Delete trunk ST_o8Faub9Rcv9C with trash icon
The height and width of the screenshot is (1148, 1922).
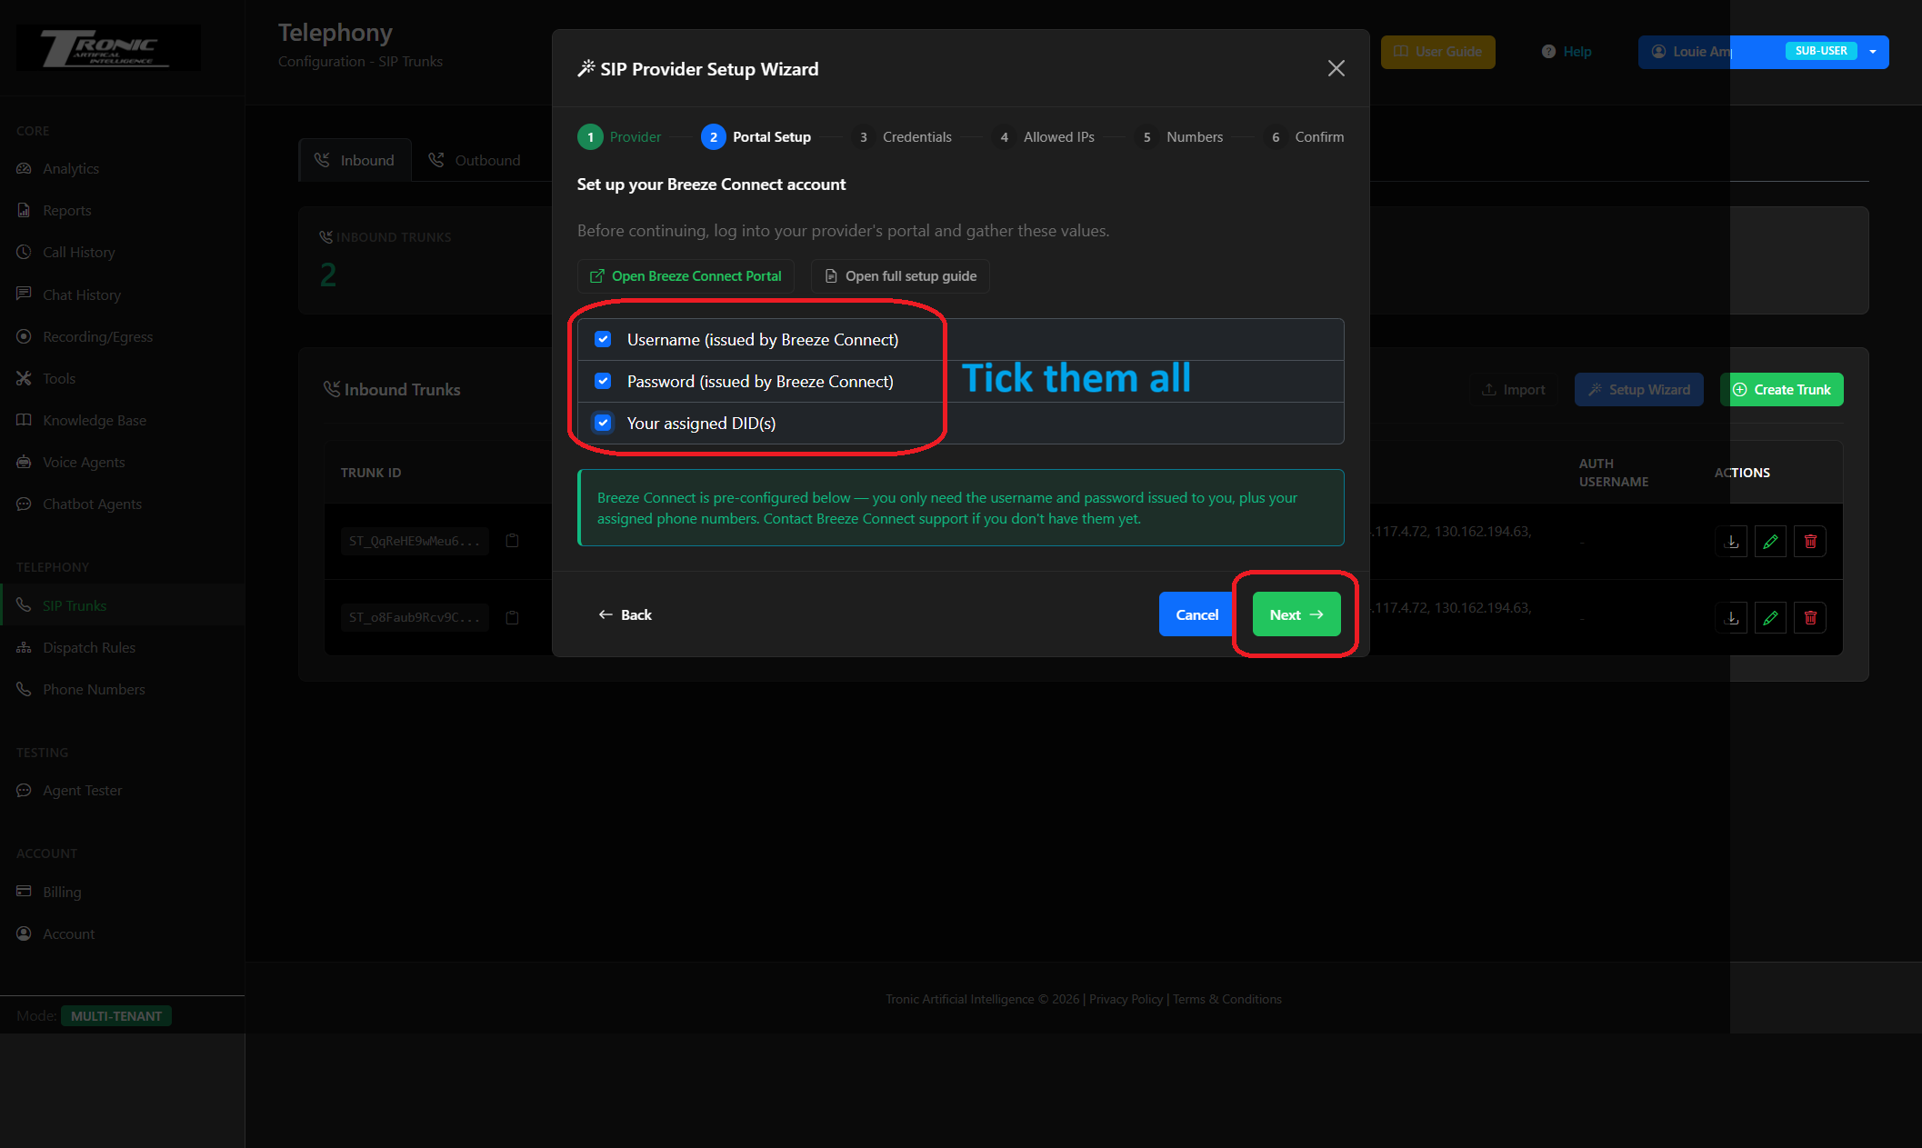tap(1810, 618)
